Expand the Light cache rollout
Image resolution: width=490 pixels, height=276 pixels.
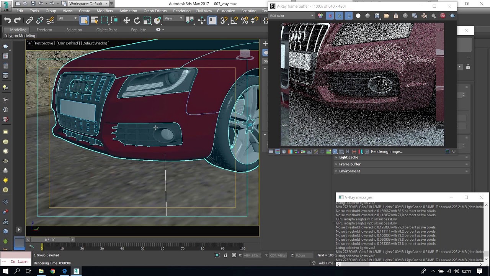[348, 157]
